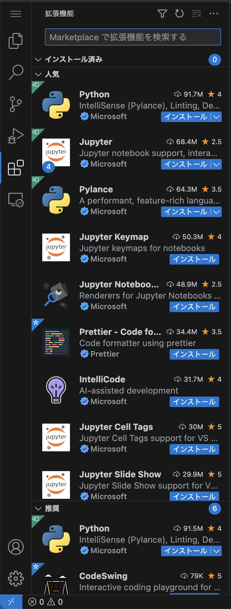
Task: Open the Accounts icon at bottom left
Action: click(x=16, y=547)
